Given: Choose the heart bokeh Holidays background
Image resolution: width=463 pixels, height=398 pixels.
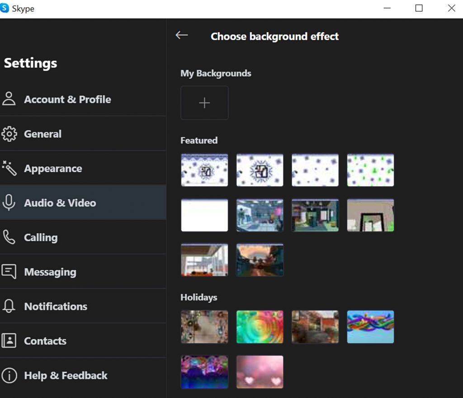Looking at the screenshot, I should pos(260,372).
